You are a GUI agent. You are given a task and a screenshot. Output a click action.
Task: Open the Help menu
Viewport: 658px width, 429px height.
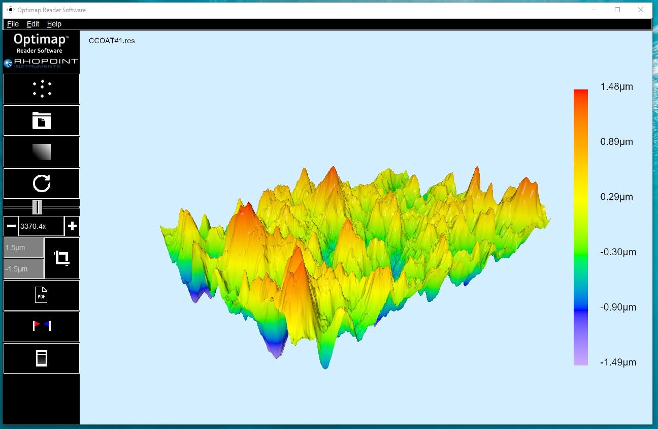click(x=54, y=24)
